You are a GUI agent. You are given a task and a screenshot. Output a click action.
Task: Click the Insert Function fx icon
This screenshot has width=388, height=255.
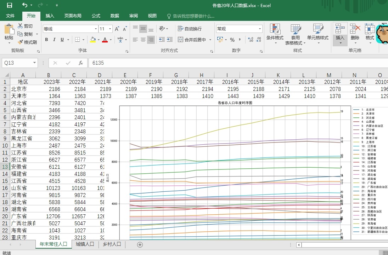(81, 63)
